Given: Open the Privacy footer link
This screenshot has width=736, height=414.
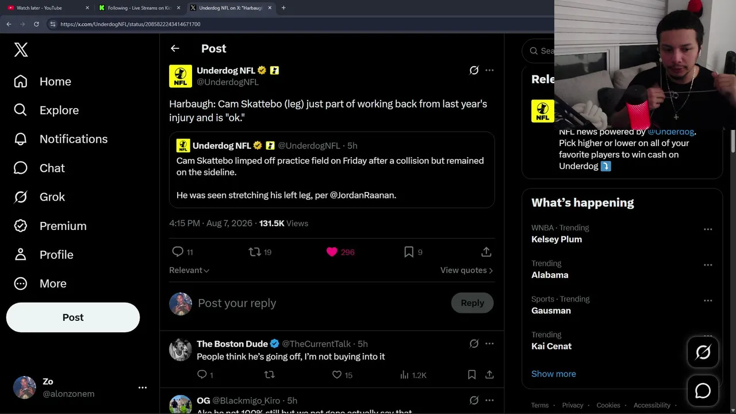Looking at the screenshot, I should [572, 405].
